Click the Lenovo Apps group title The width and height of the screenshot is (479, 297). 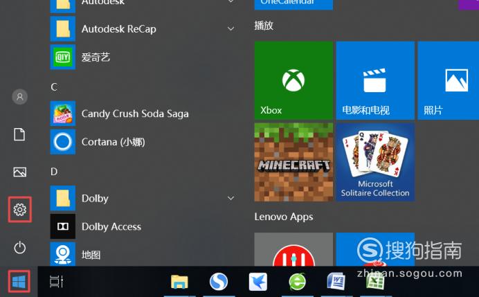coord(284,217)
